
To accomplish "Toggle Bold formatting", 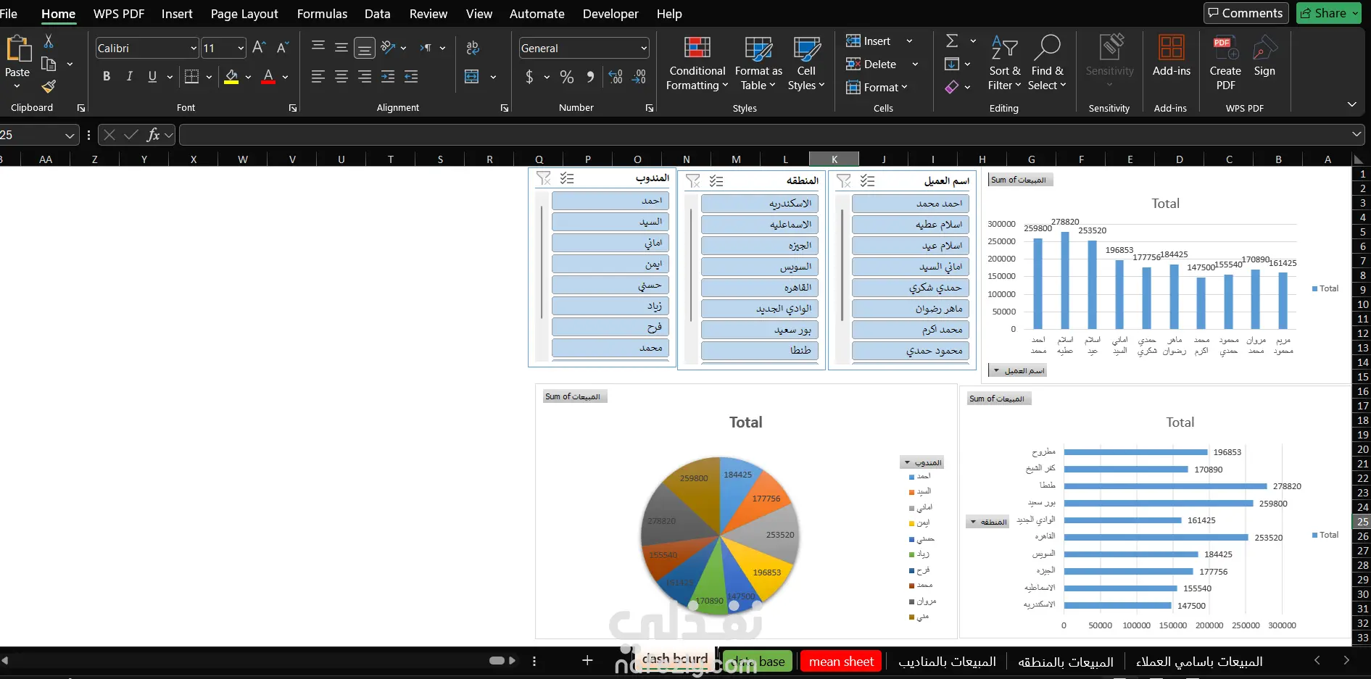I will (107, 76).
